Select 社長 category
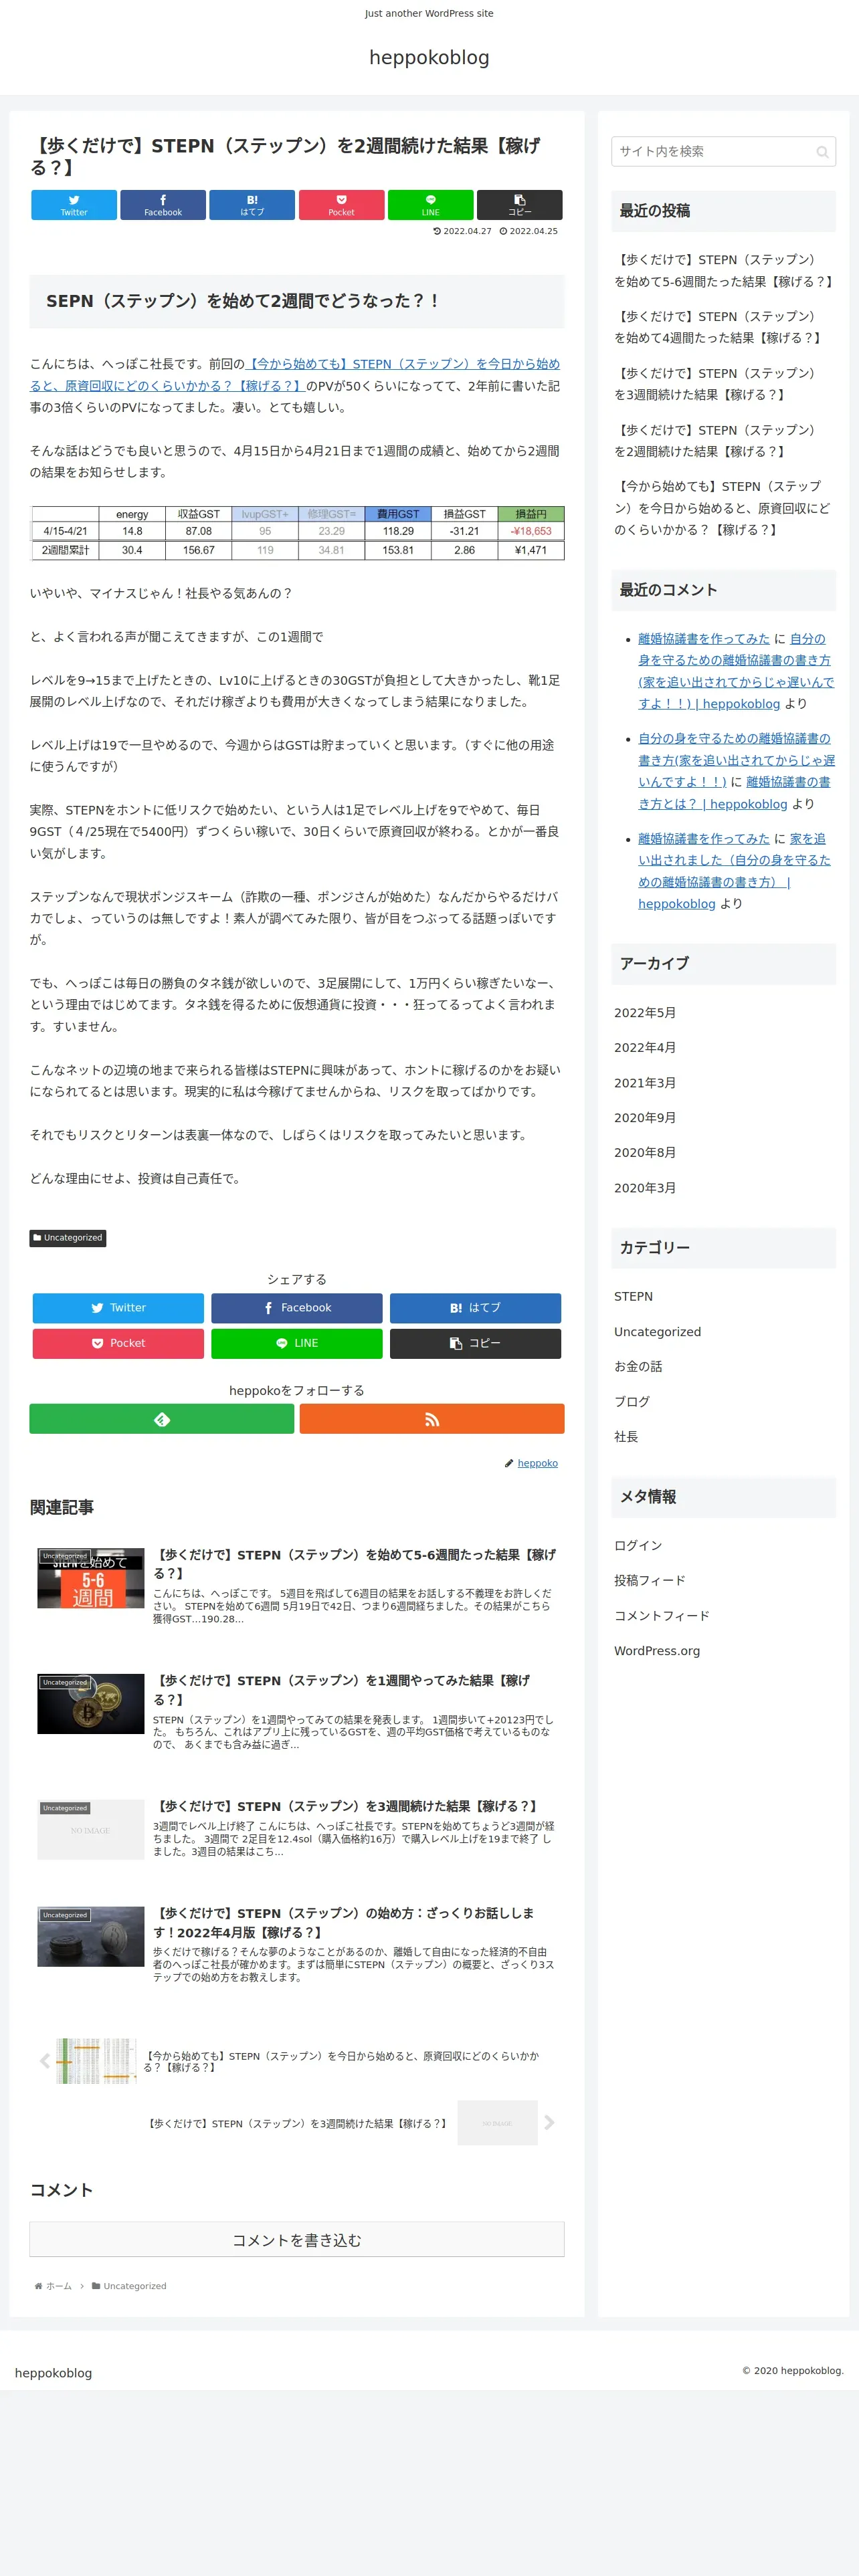This screenshot has height=2576, width=859. pyautogui.click(x=626, y=1437)
